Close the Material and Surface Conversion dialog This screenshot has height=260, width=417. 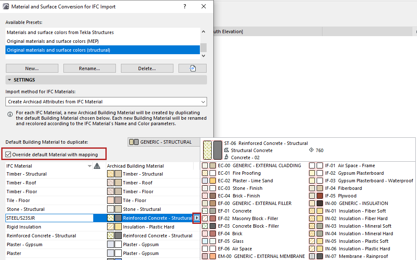click(x=204, y=6)
